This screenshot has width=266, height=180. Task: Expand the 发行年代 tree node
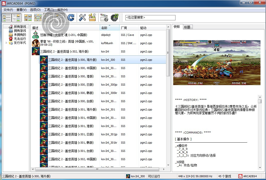coord(7,43)
